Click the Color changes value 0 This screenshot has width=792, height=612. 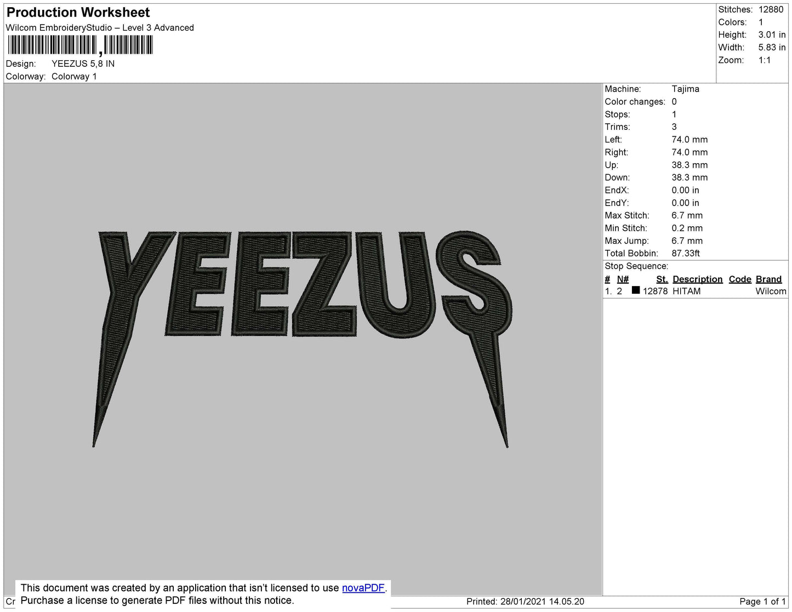coord(674,101)
